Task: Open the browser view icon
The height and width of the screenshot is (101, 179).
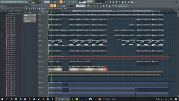Action: [x=101, y=6]
